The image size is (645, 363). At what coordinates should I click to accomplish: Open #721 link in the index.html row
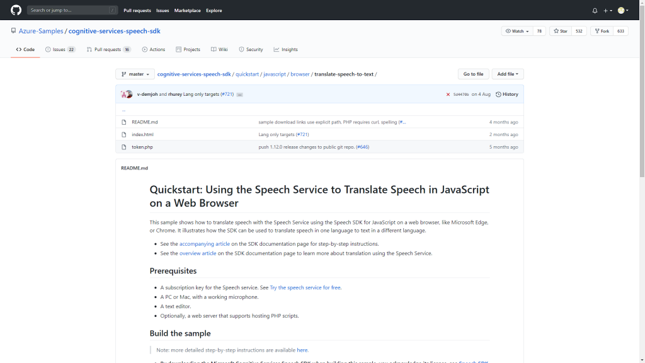pyautogui.click(x=302, y=135)
